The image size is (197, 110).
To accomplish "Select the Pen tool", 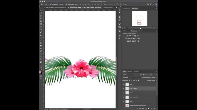I will click(x=41, y=51).
